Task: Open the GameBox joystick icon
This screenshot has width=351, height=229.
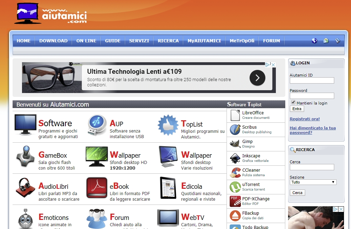Action: click(26, 156)
